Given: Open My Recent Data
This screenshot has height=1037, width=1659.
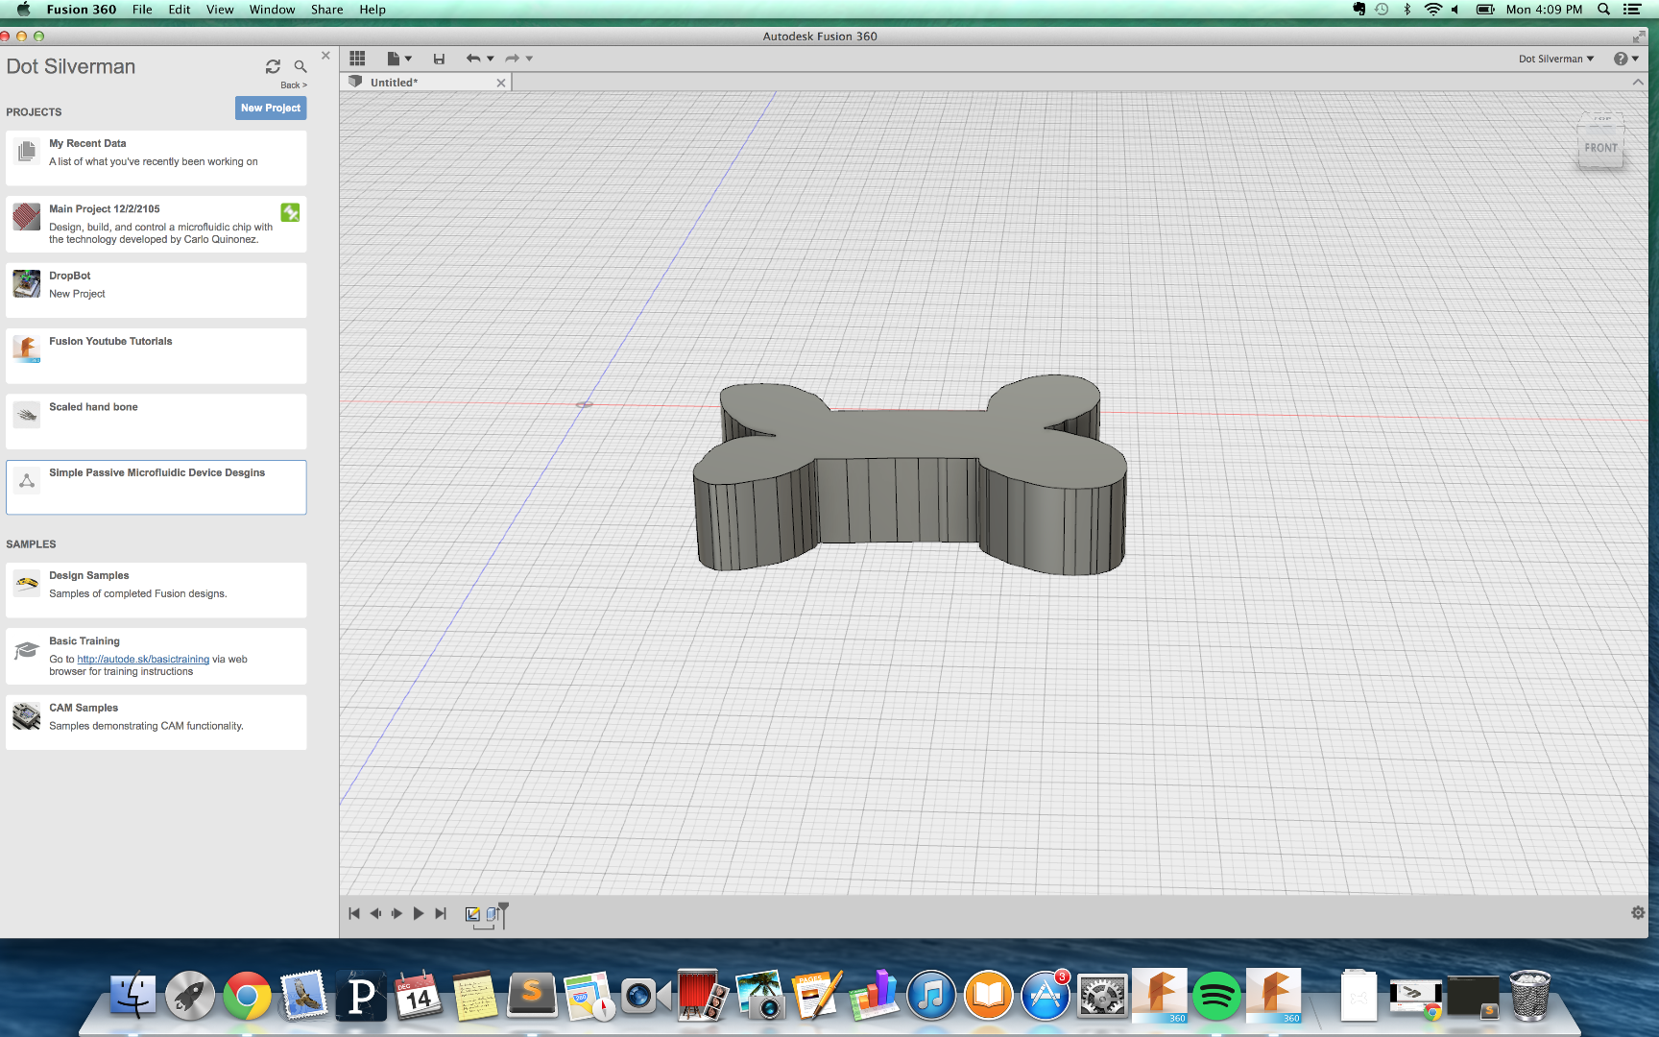Looking at the screenshot, I should (x=156, y=158).
